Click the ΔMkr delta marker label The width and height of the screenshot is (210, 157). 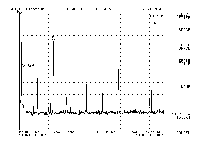158,22
